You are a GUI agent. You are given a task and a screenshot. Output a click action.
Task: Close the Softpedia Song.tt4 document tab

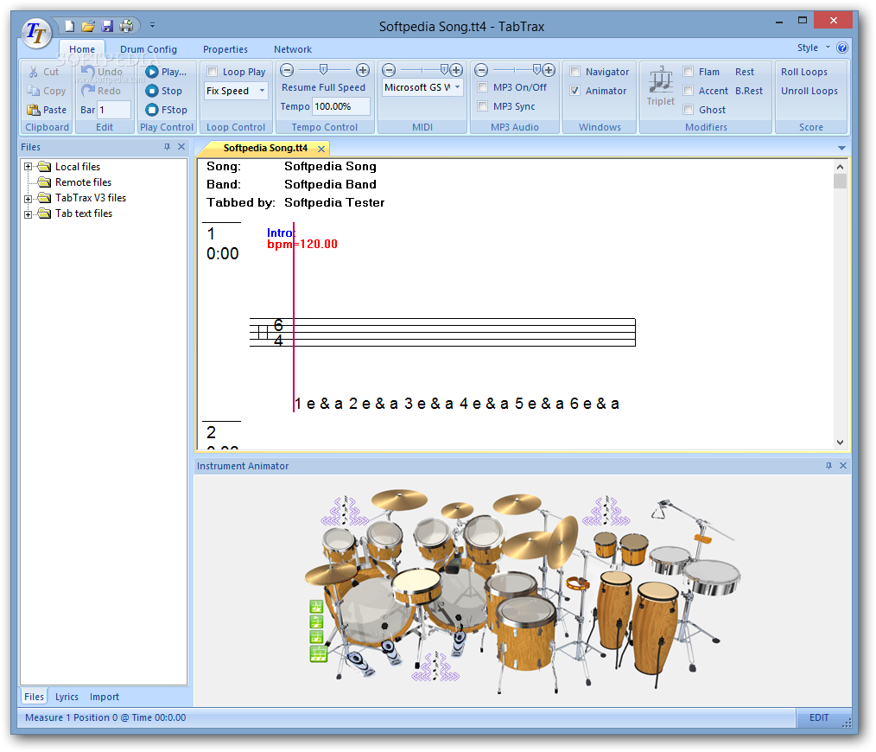[x=321, y=149]
